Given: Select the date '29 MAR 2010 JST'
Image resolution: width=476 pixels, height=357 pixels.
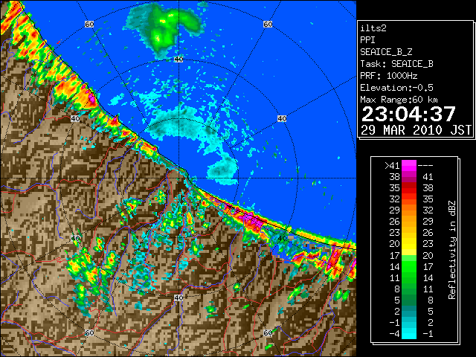Looking at the screenshot, I should click(416, 130).
